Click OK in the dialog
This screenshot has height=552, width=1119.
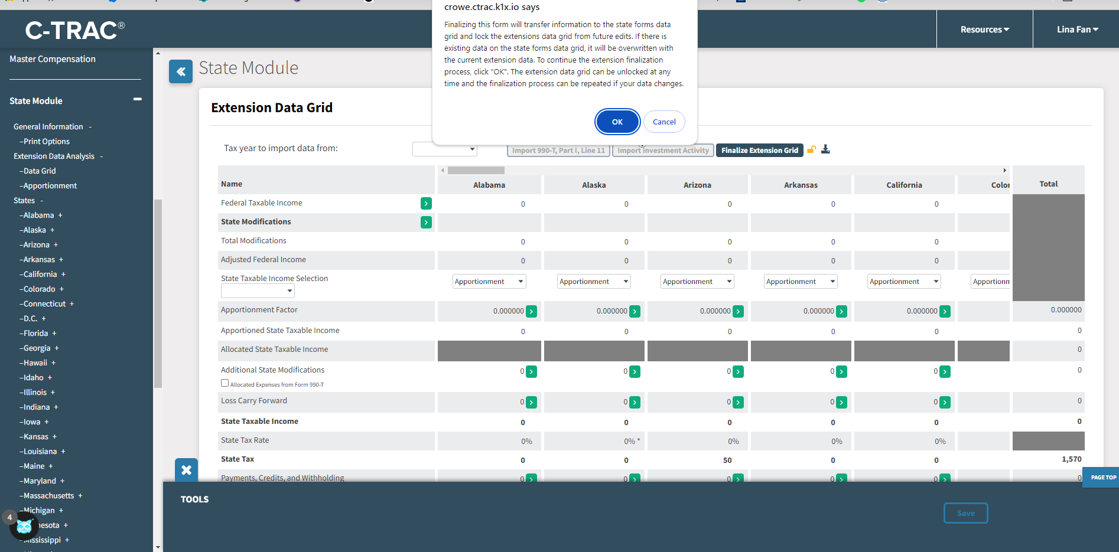click(617, 122)
